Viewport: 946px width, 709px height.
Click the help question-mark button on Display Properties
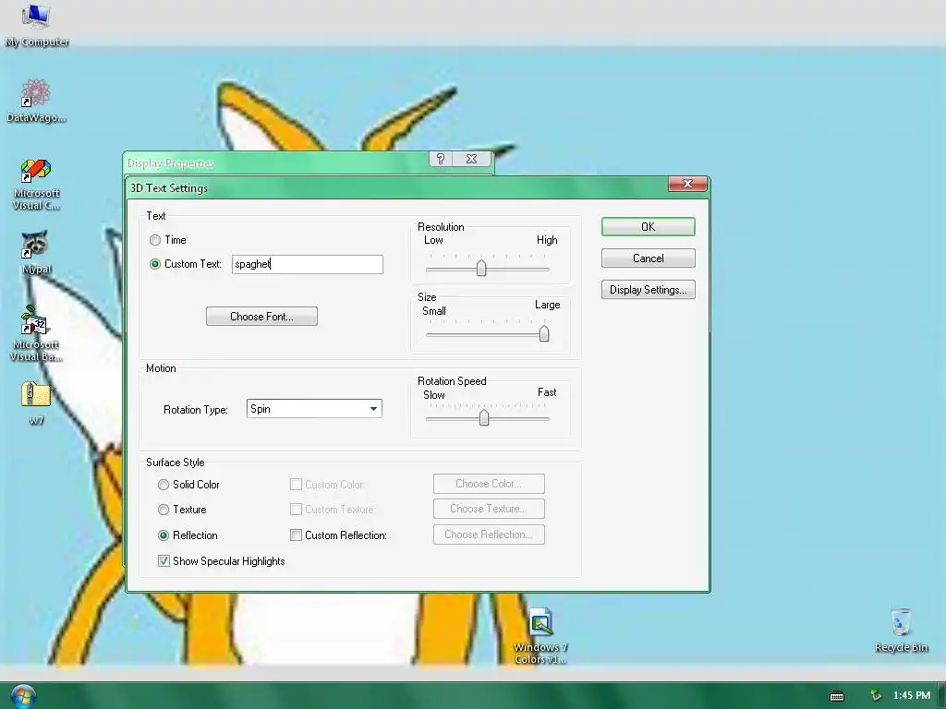441,159
